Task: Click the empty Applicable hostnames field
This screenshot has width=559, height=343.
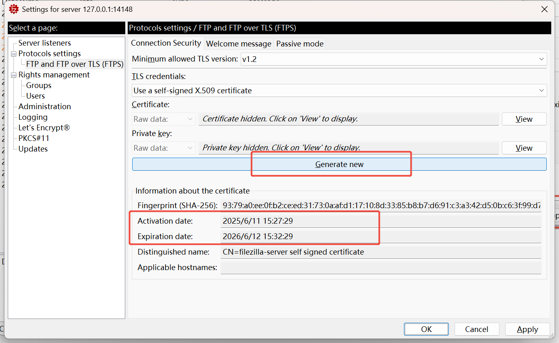Action: (x=381, y=267)
